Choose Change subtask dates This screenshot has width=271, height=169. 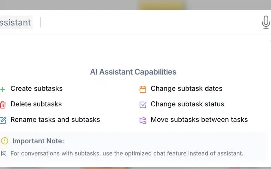pyautogui.click(x=186, y=88)
